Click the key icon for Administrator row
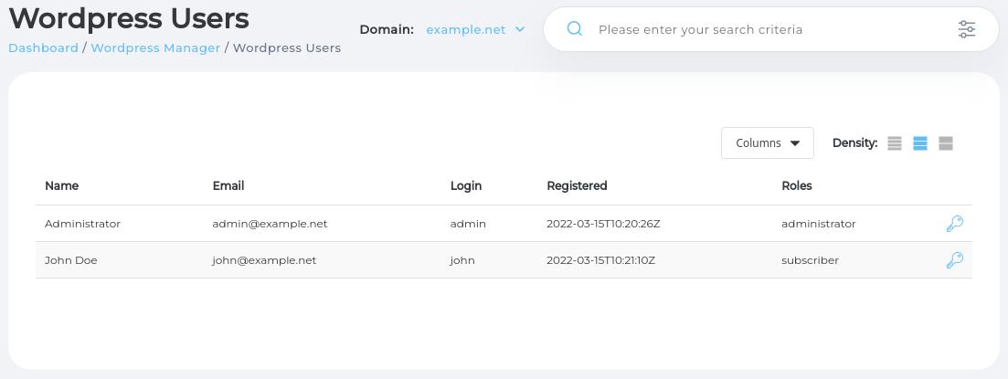 click(x=954, y=224)
